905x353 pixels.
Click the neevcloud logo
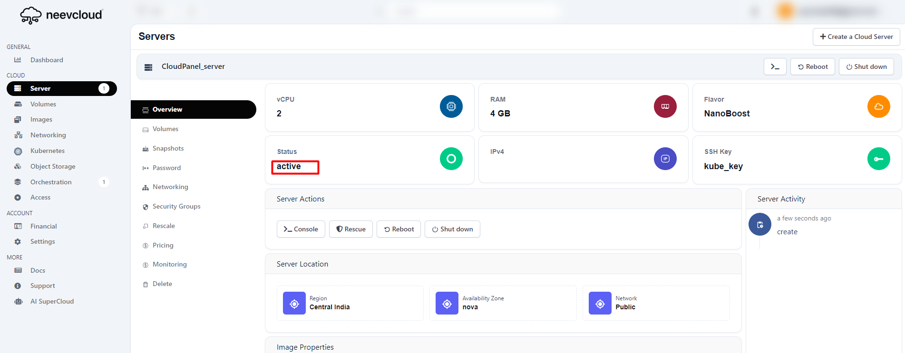click(x=61, y=15)
